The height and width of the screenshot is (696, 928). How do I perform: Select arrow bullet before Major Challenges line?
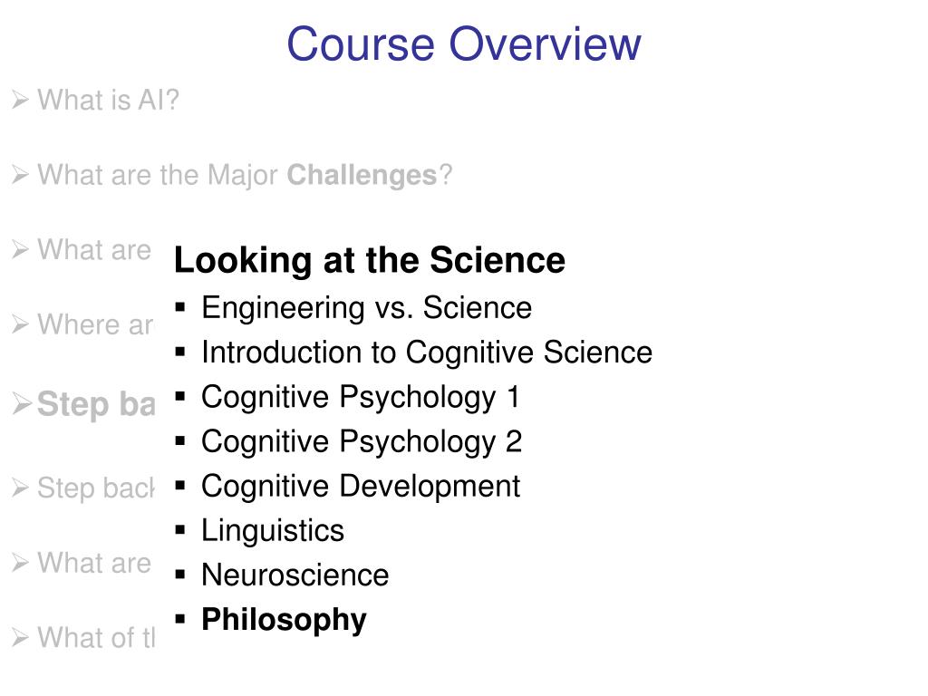[20, 175]
